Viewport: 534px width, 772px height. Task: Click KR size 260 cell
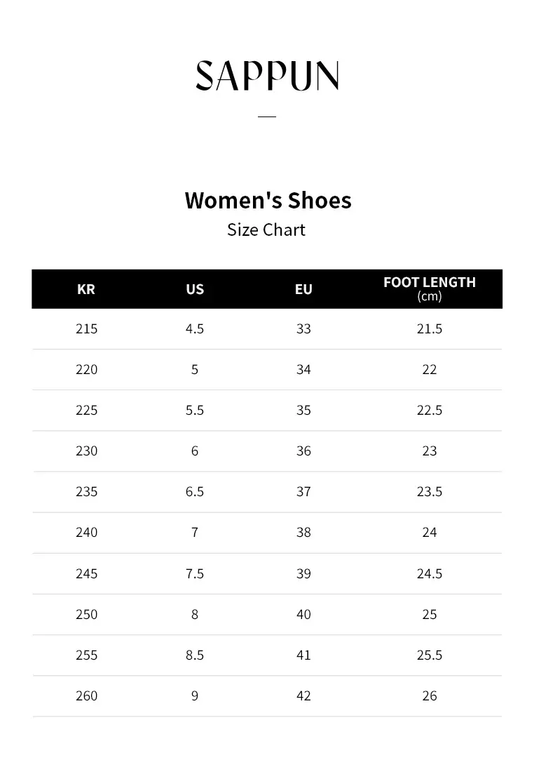click(87, 696)
